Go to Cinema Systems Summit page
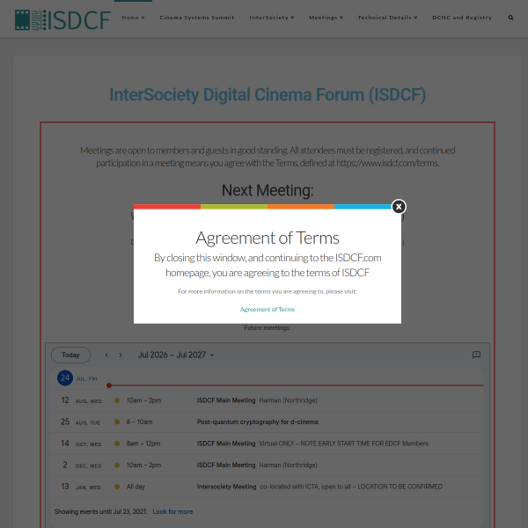This screenshot has width=528, height=528. pyautogui.click(x=196, y=18)
